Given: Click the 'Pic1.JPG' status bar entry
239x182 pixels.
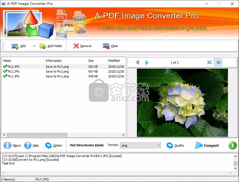Looking at the screenshot, I should [42, 179].
